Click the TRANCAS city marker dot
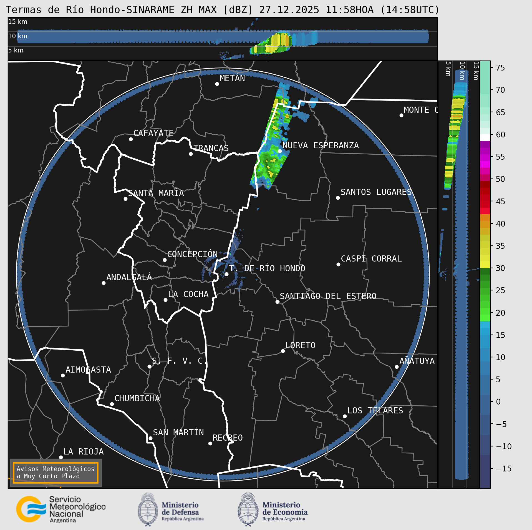This screenshot has height=530, width=532. coord(191,154)
